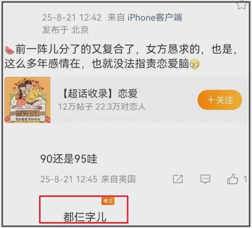
Task: Click the watermelon emoji in the post
Action: tap(10, 50)
